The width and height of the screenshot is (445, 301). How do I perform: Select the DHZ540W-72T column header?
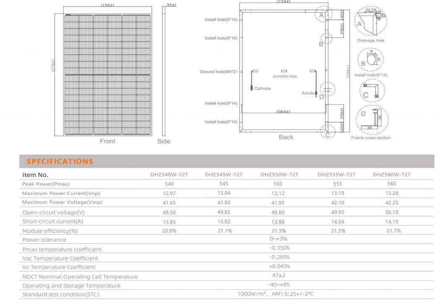click(169, 175)
